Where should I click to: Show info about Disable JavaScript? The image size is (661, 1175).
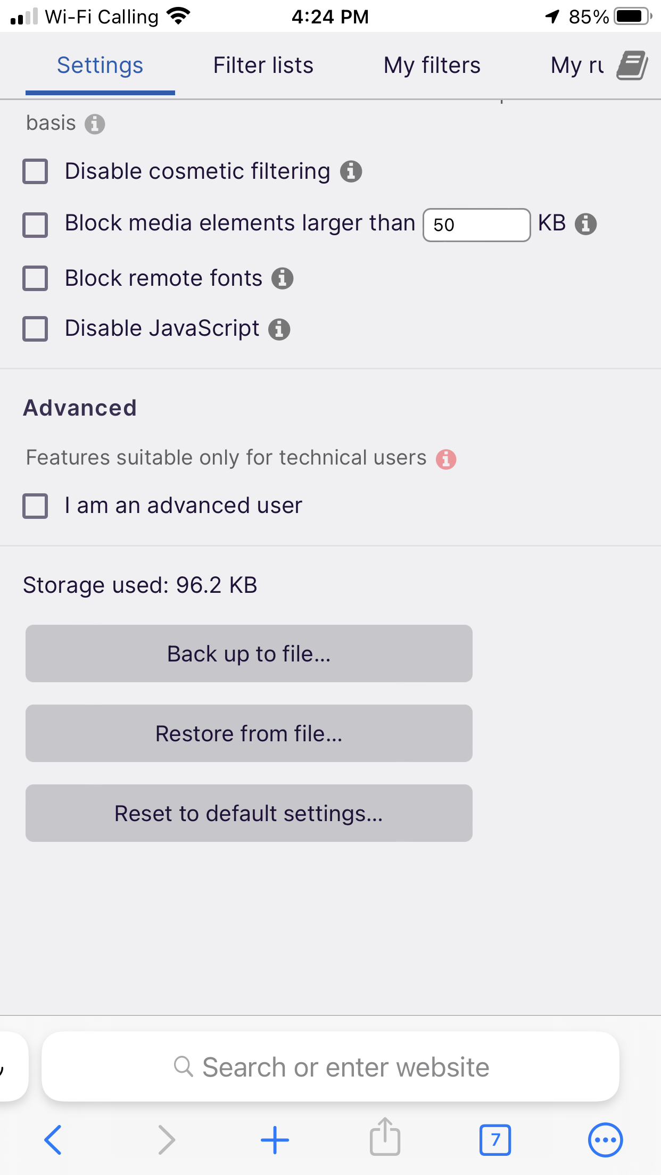[279, 329]
